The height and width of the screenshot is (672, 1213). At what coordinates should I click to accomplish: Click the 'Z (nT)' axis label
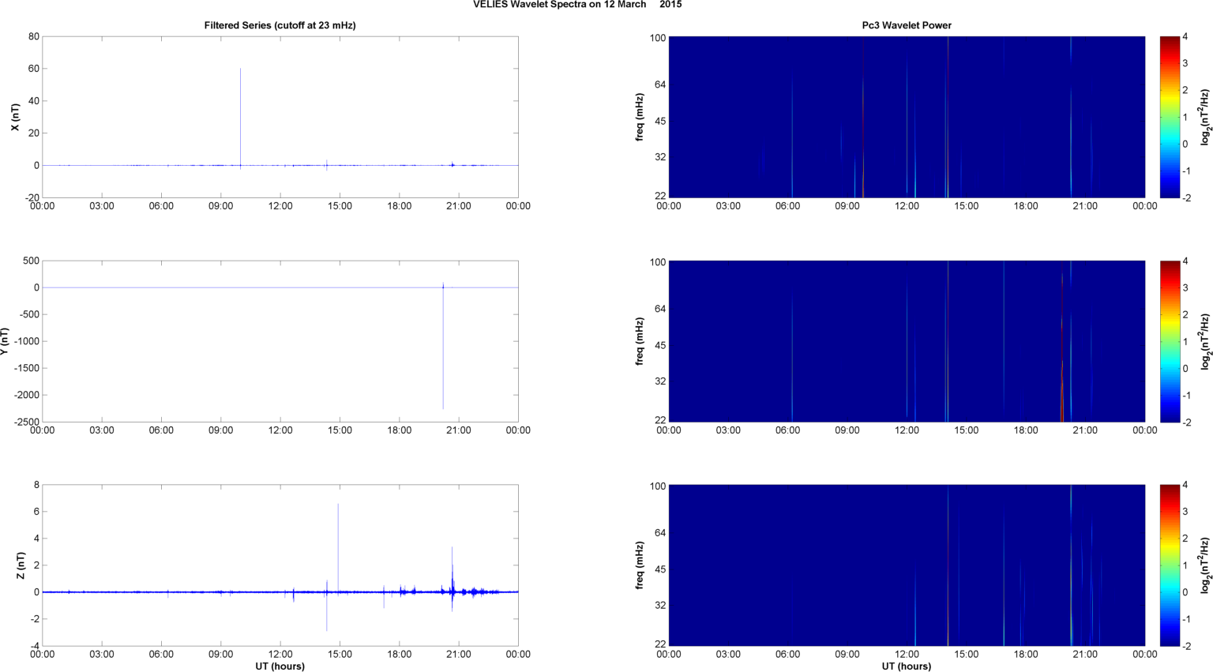click(21, 565)
